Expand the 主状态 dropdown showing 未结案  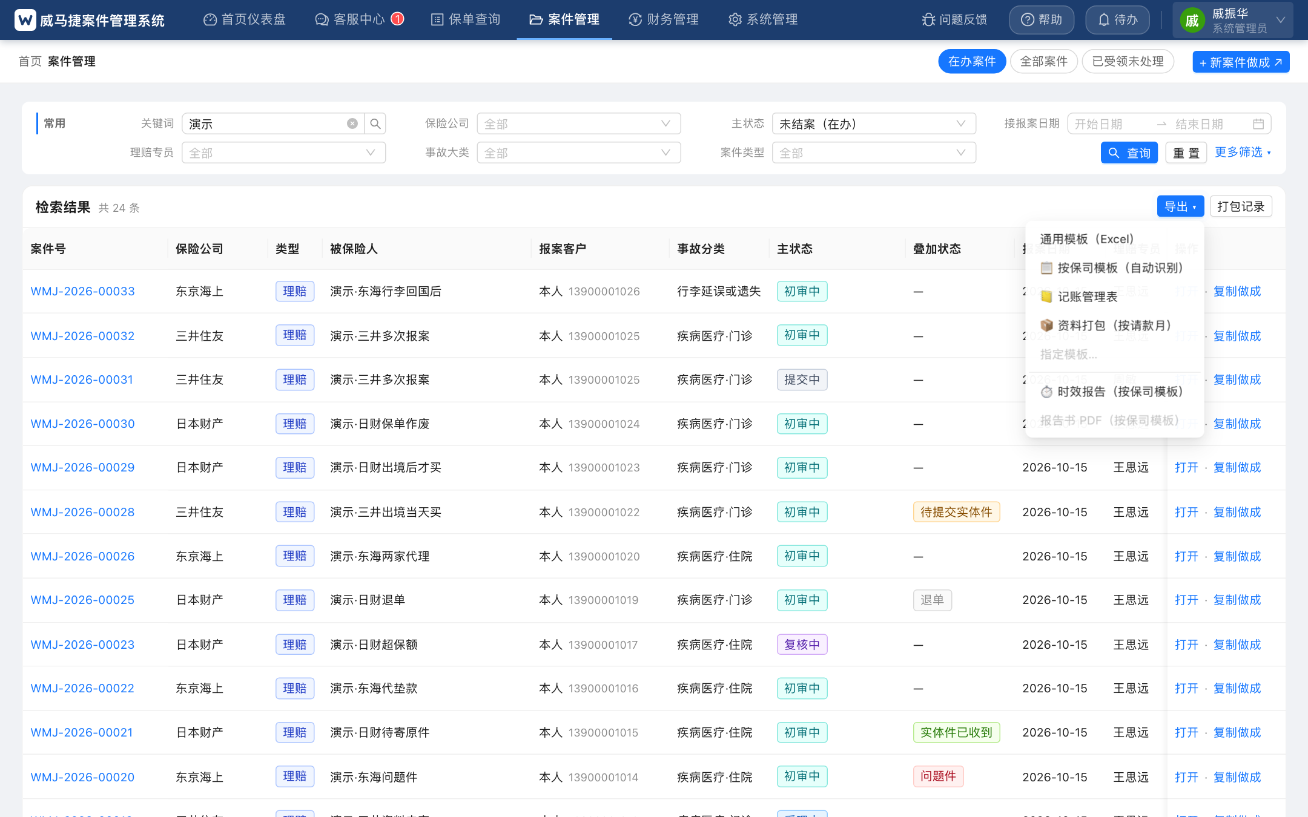click(x=874, y=123)
